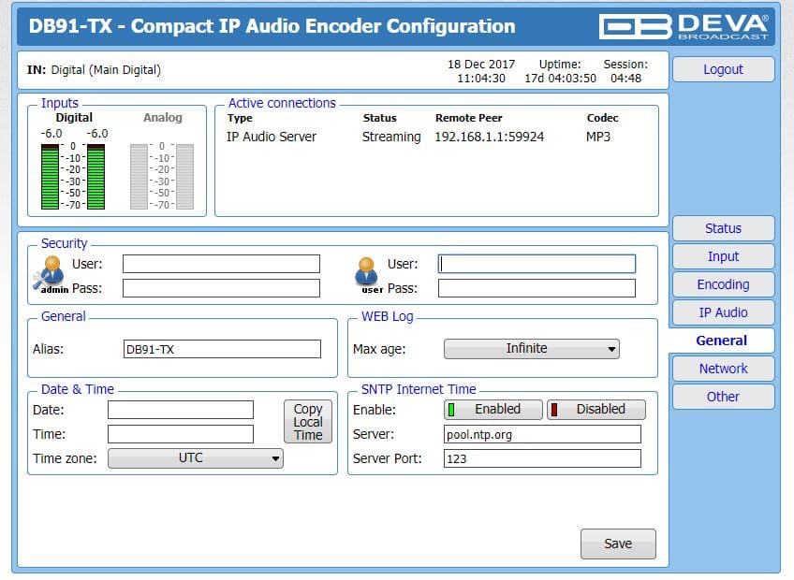
Task: Open the IP Audio page
Action: (723, 312)
